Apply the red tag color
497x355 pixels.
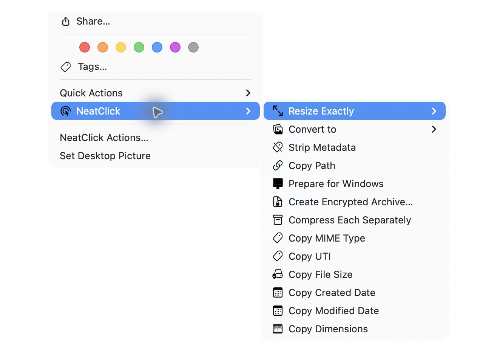tap(85, 47)
